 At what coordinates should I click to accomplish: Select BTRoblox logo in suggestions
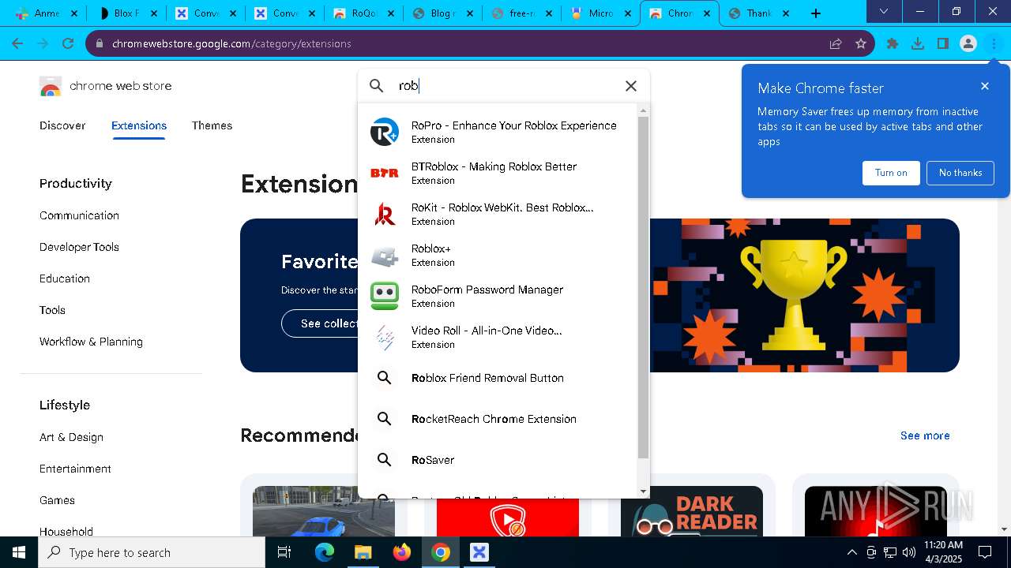tap(385, 173)
